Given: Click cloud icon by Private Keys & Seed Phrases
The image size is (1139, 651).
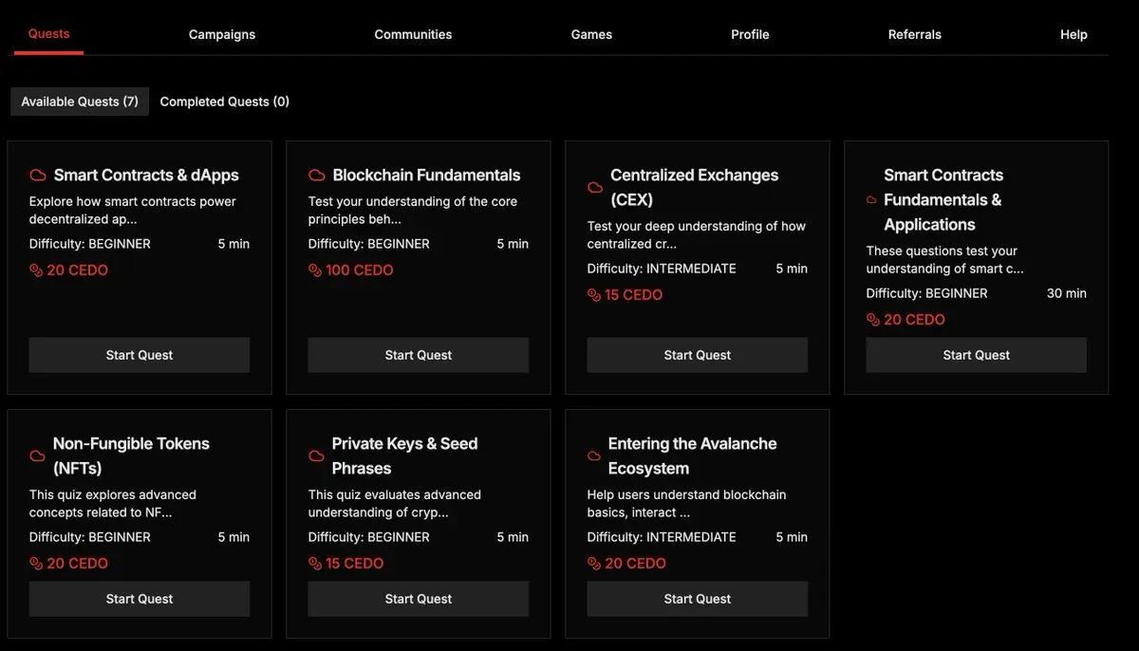Looking at the screenshot, I should point(317,456).
